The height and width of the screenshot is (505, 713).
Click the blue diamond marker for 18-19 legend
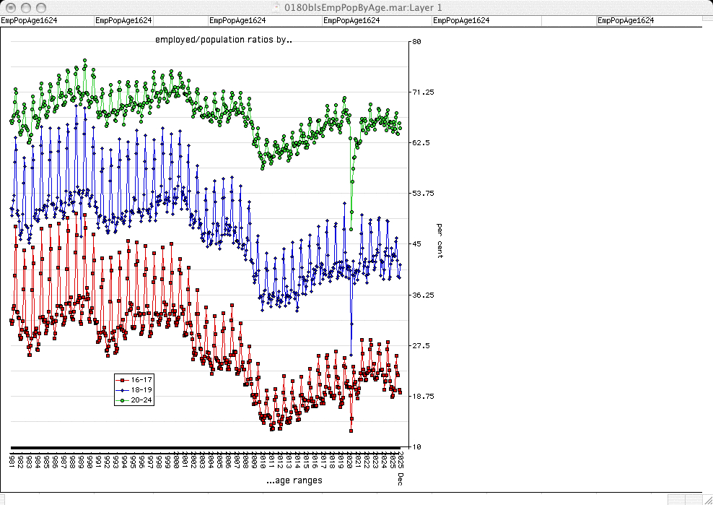tap(123, 389)
